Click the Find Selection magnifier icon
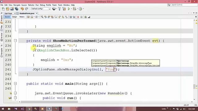This screenshot has height=111, width=198. [42, 17]
